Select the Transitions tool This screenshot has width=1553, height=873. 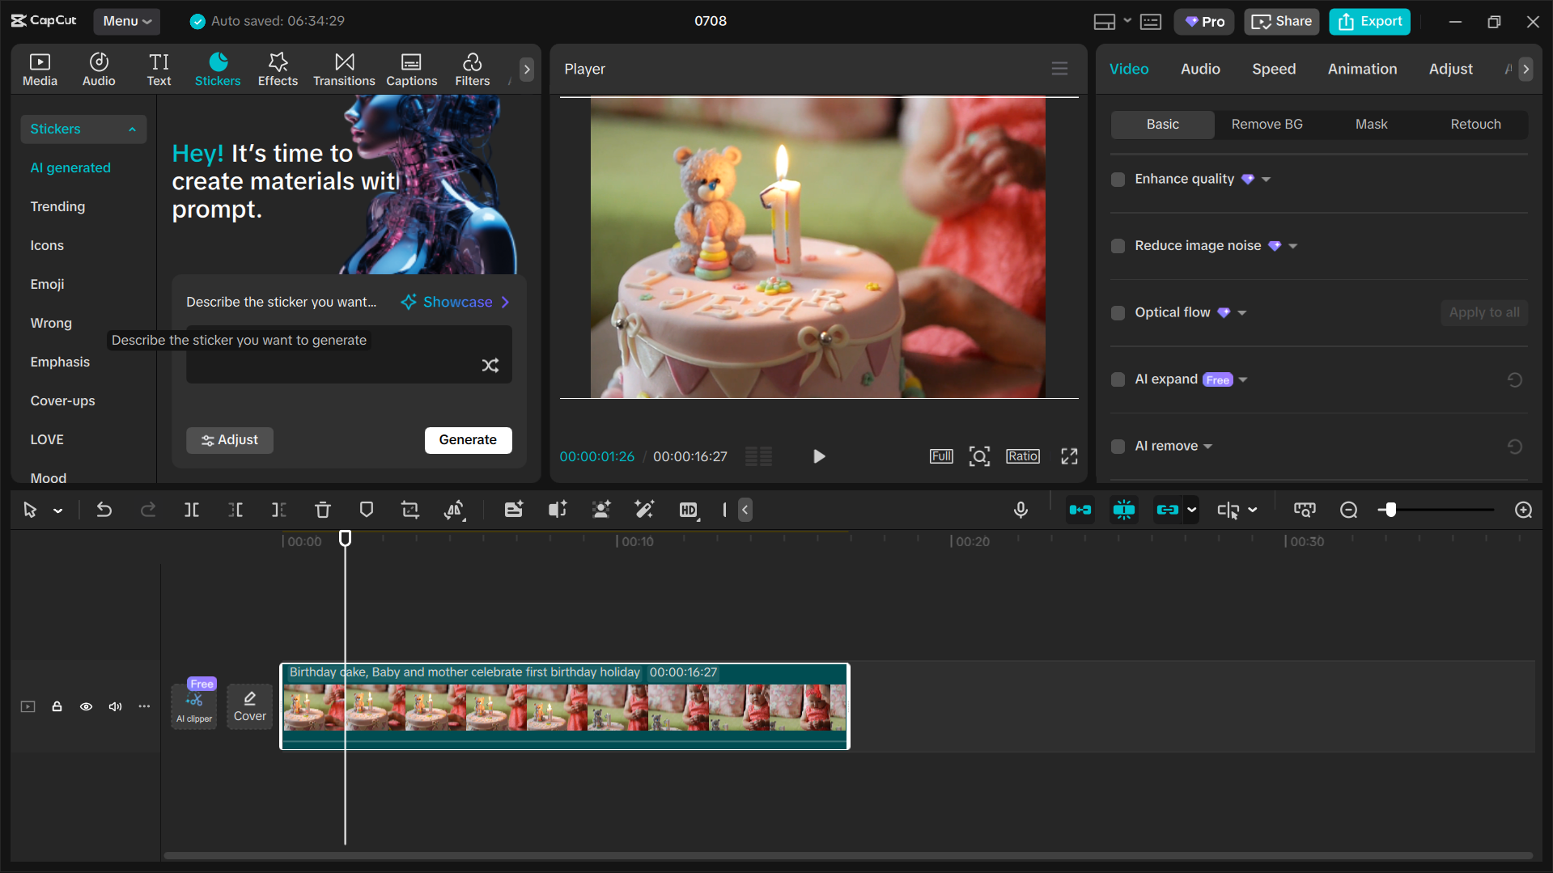[x=343, y=69]
